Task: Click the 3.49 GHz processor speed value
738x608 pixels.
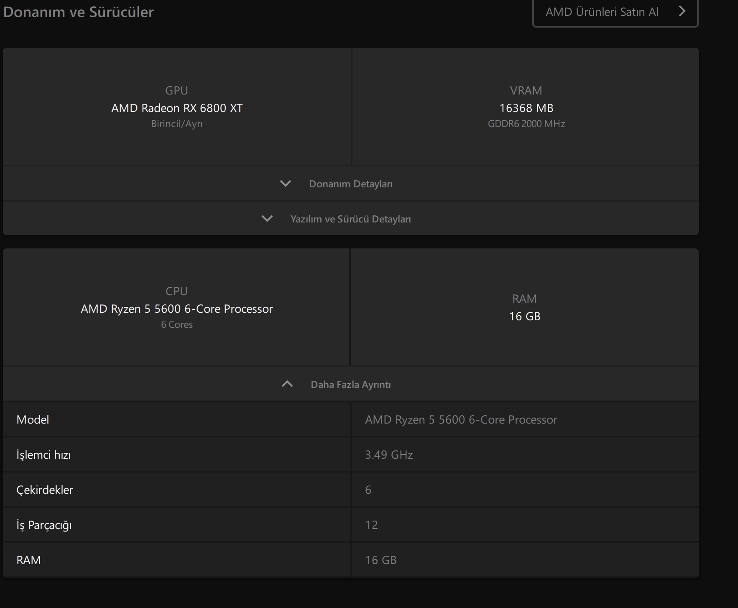Action: (389, 455)
